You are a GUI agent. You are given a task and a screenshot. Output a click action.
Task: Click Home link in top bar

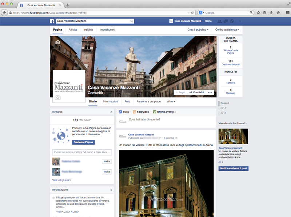click(x=208, y=21)
